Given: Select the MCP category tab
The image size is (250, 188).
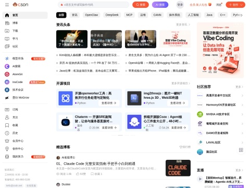Looking at the screenshot, I should 129,15.
